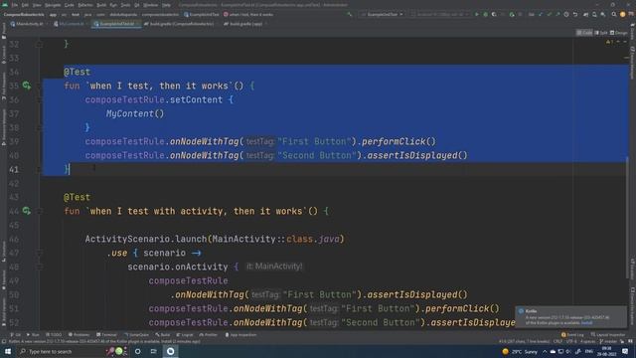This screenshot has height=358, width=636.
Task: Open the Search Everywhere magnifier icon
Action: pos(614,14)
